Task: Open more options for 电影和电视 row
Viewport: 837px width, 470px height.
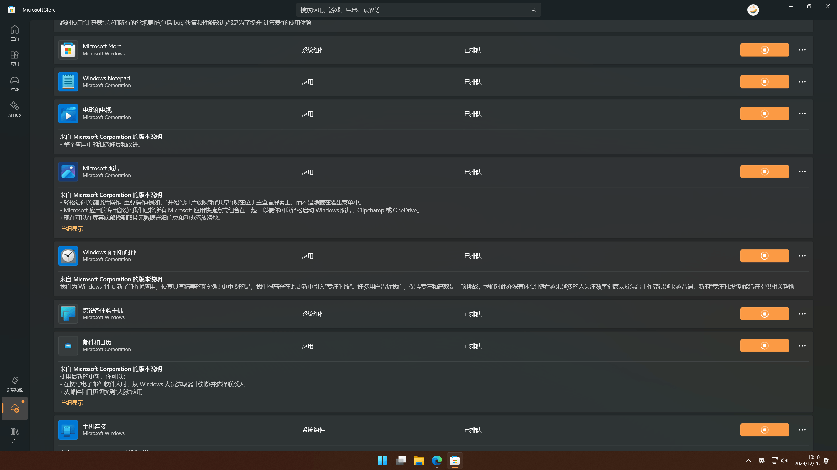Action: (x=802, y=114)
